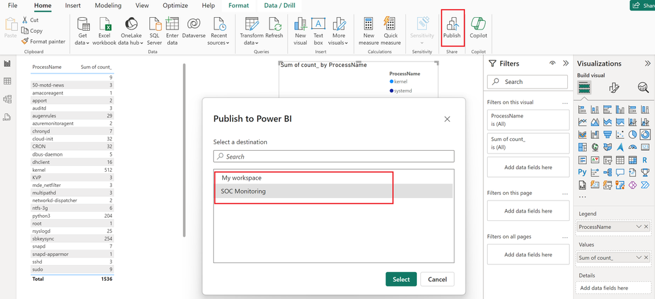Create a Quick measure
The height and width of the screenshot is (299, 655).
click(391, 31)
